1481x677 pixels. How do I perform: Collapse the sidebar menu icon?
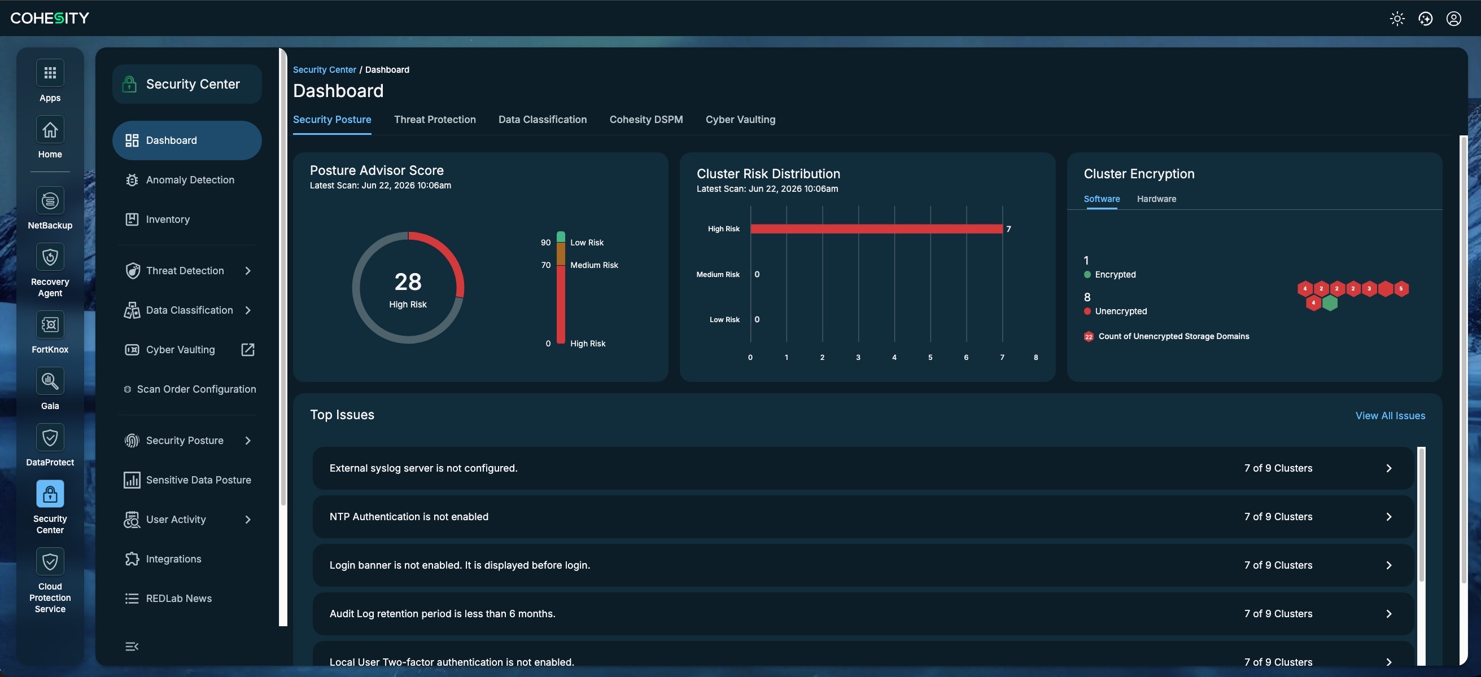tap(132, 647)
